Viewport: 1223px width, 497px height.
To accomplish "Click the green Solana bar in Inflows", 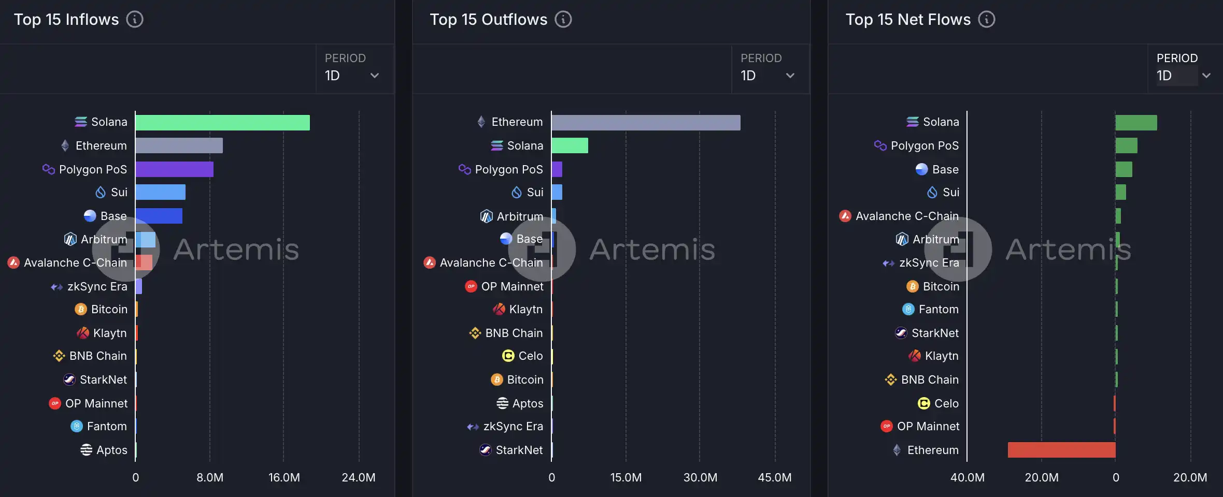I will point(222,123).
